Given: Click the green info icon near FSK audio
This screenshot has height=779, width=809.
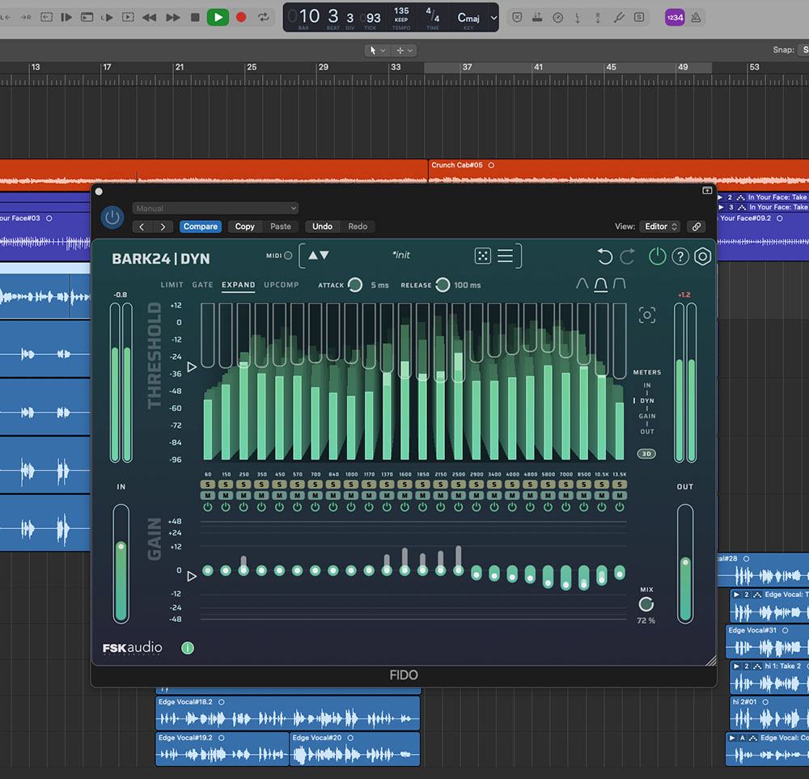Looking at the screenshot, I should tap(188, 648).
